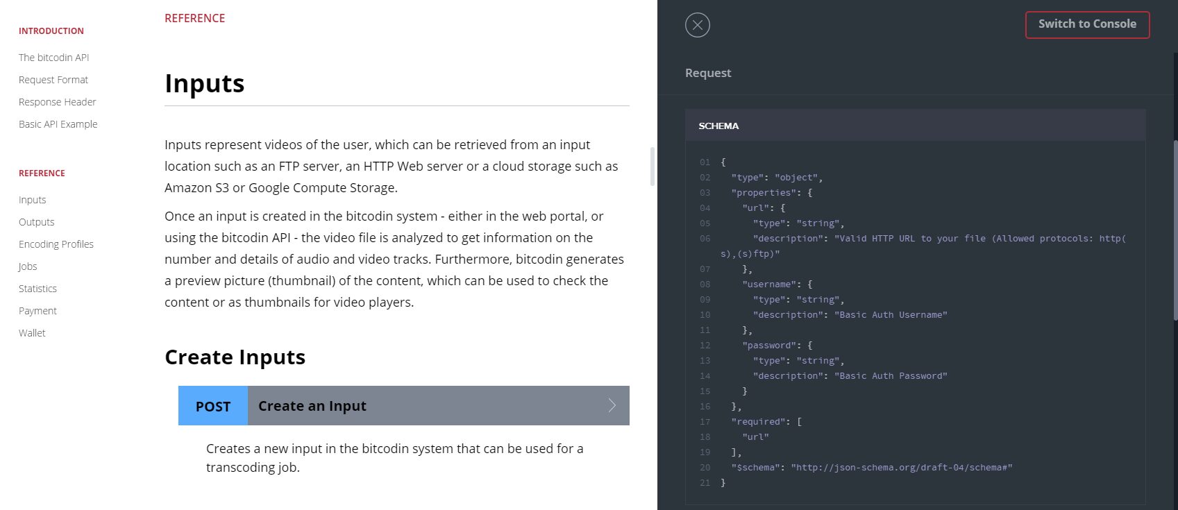Click the "properties": { schema line
The image size is (1178, 510).
[771, 193]
